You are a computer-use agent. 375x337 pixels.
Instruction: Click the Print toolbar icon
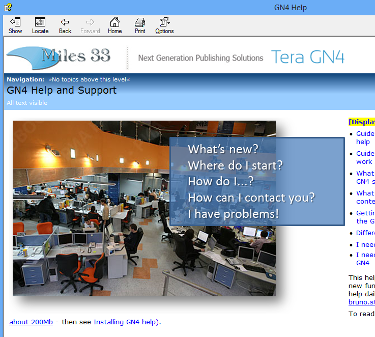pos(140,25)
